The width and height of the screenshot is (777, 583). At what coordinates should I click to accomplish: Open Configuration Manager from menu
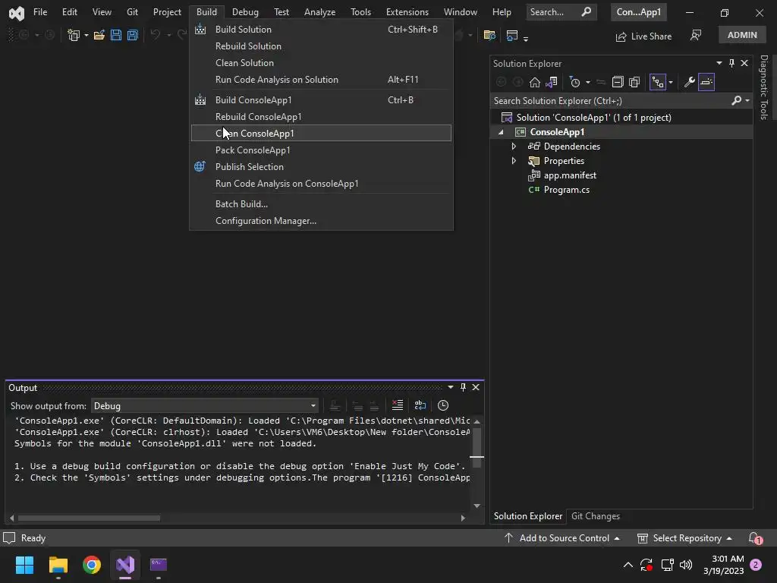point(321,221)
